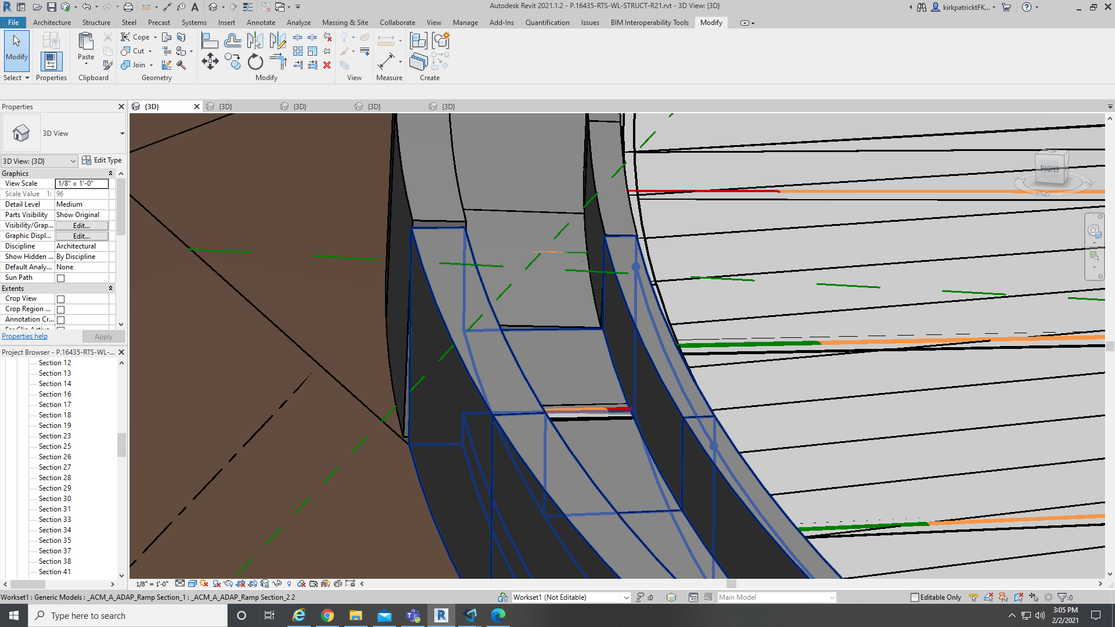Viewport: 1115px width, 627px height.
Task: Click the Default 3D View house icon
Action: tap(213, 7)
